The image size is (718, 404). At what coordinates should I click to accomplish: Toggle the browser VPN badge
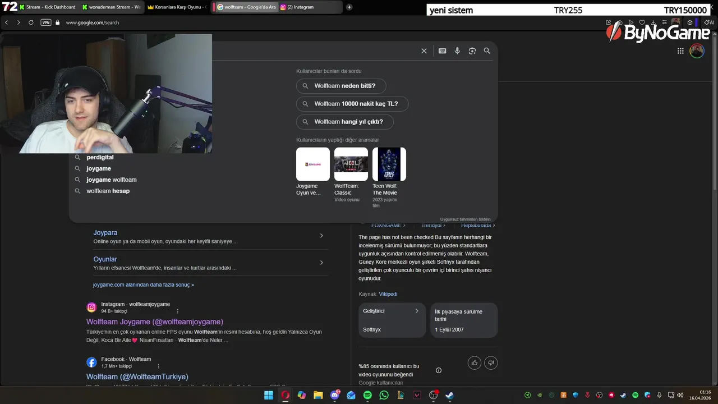(46, 22)
